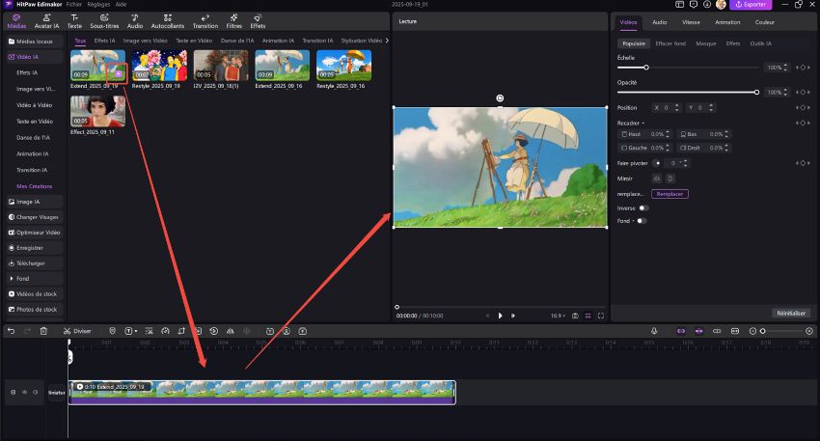Click the fullscreen icon under preview
This screenshot has height=441, width=820.
[x=601, y=316]
